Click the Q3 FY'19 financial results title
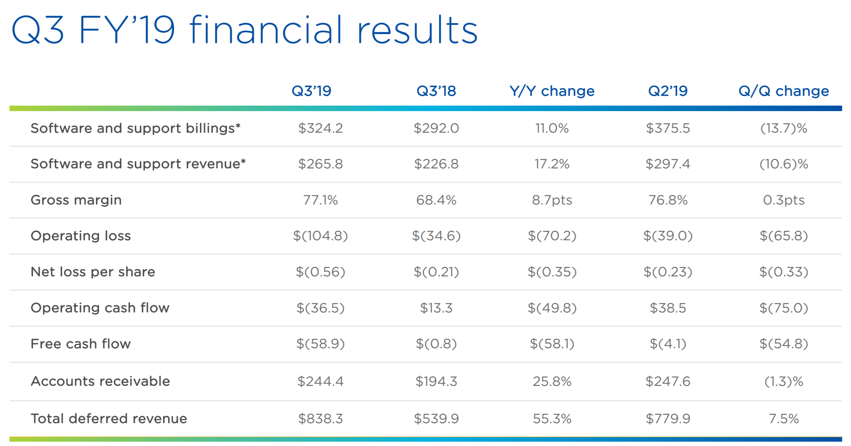The width and height of the screenshot is (851, 446). 245,30
